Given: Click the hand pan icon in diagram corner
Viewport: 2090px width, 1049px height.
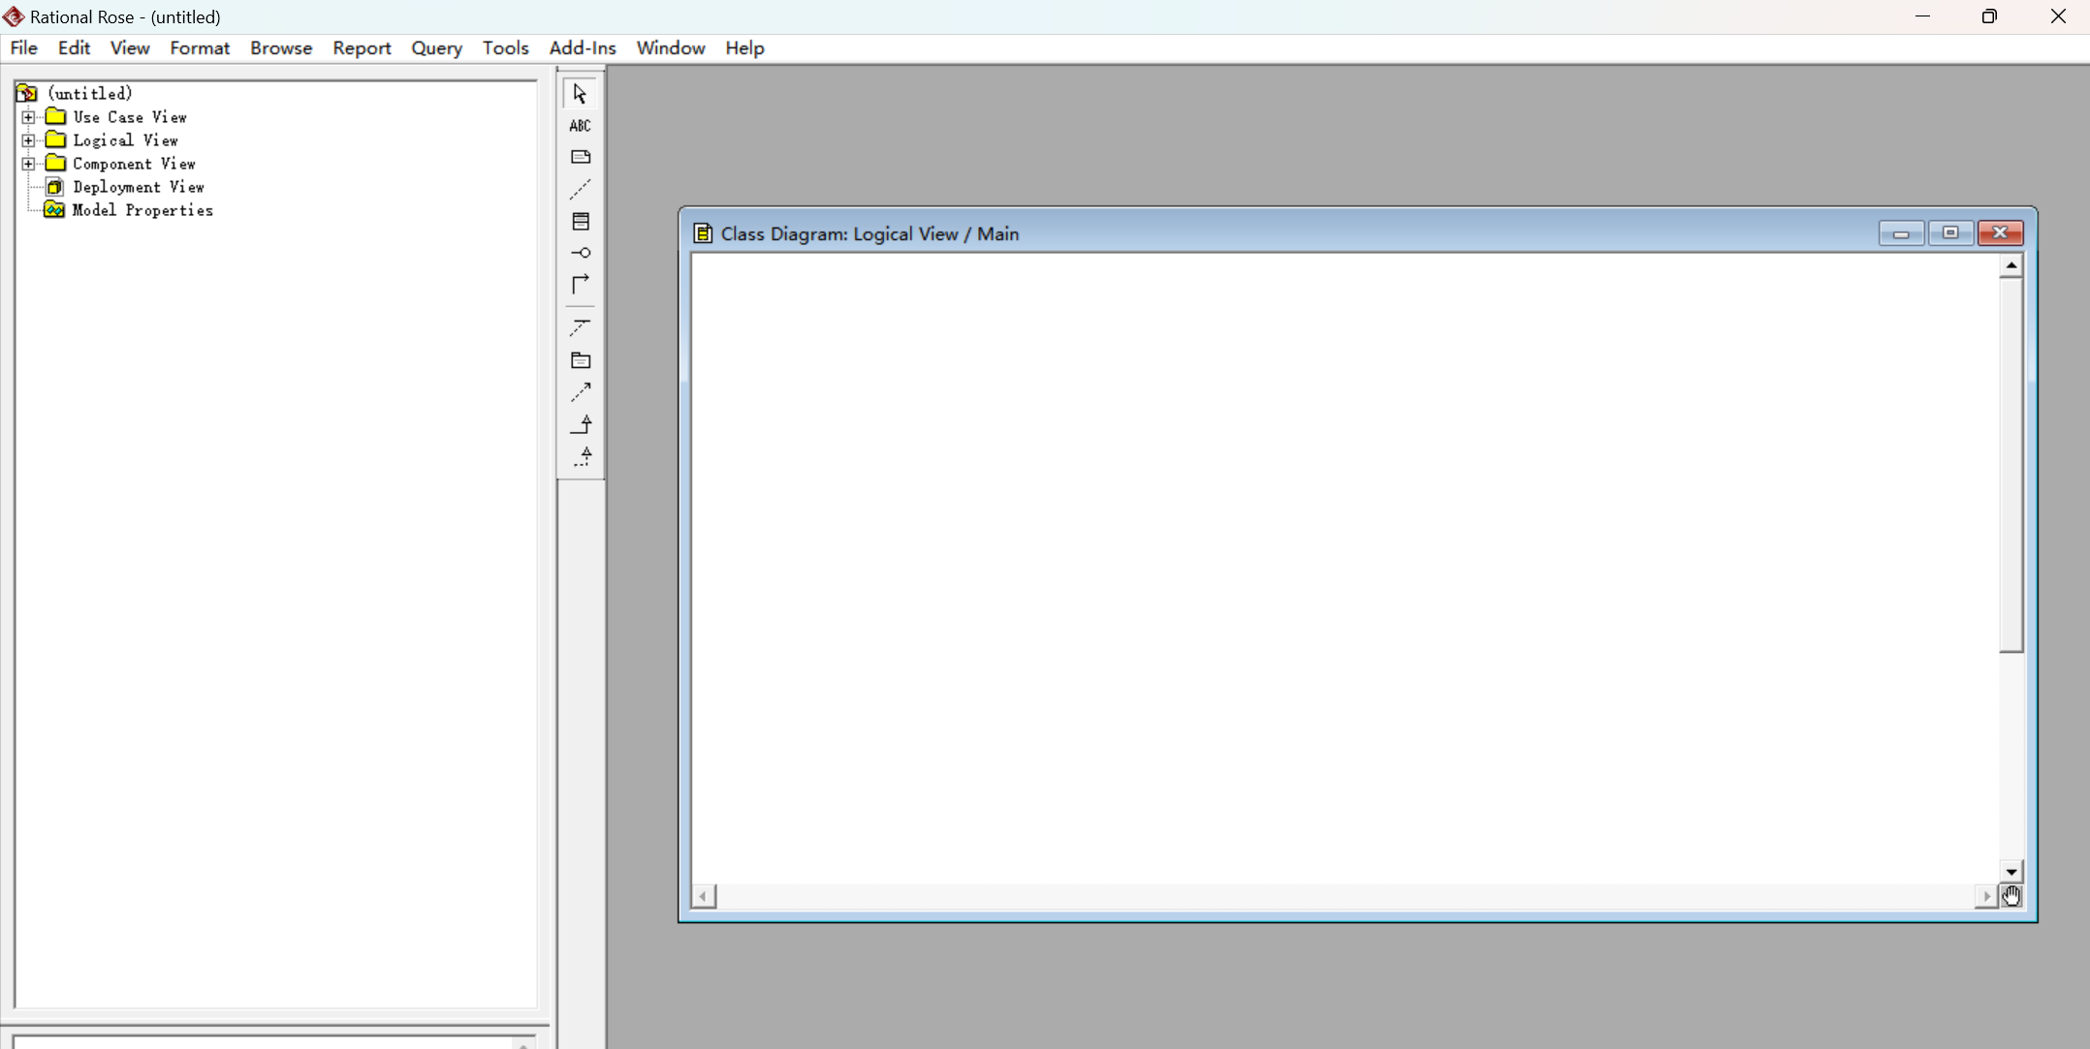Looking at the screenshot, I should (x=2011, y=897).
